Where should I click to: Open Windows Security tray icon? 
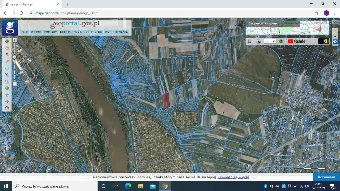tap(271, 186)
